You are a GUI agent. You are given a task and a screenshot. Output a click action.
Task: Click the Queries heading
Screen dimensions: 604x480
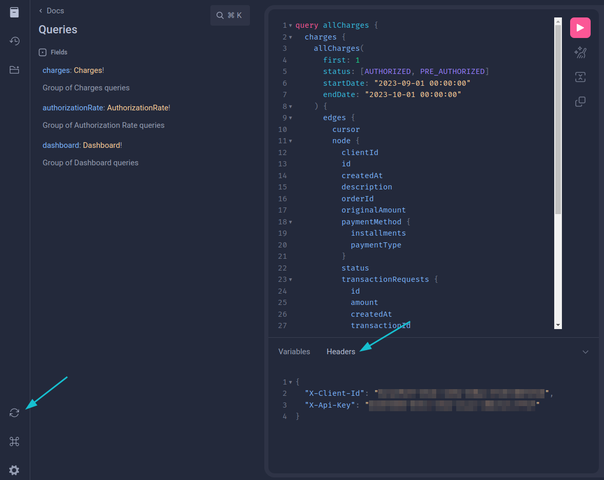tap(58, 30)
